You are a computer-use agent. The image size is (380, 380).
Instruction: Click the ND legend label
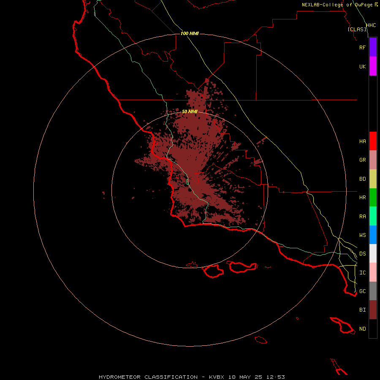[362, 329]
